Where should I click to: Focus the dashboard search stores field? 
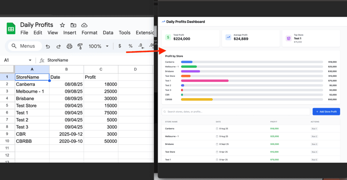coord(235,112)
